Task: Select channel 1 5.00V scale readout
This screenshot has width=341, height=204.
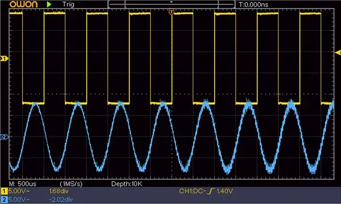Action: click(x=19, y=191)
